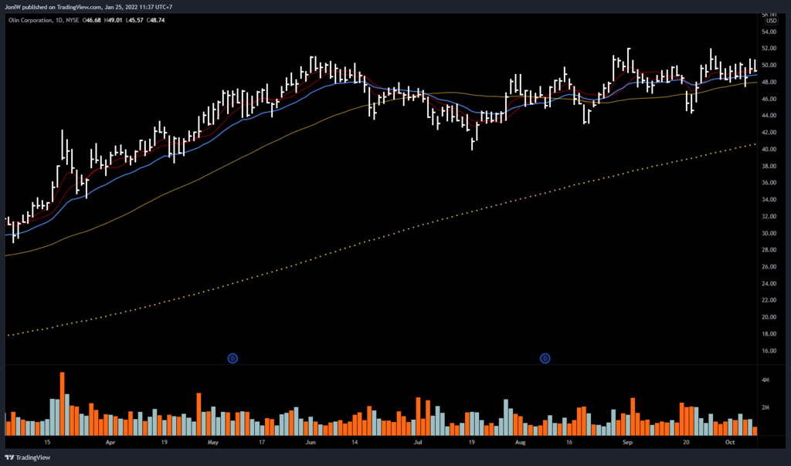The image size is (791, 466).
Task: Select the Apr label on time axis
Action: click(110, 444)
